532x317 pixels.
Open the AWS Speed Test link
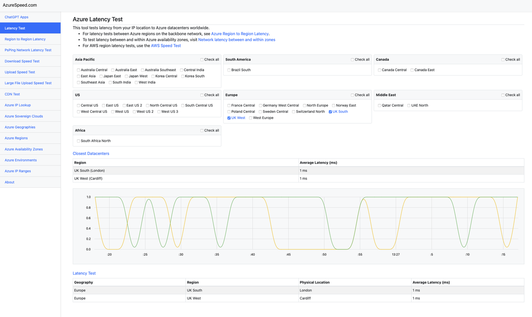tap(166, 46)
